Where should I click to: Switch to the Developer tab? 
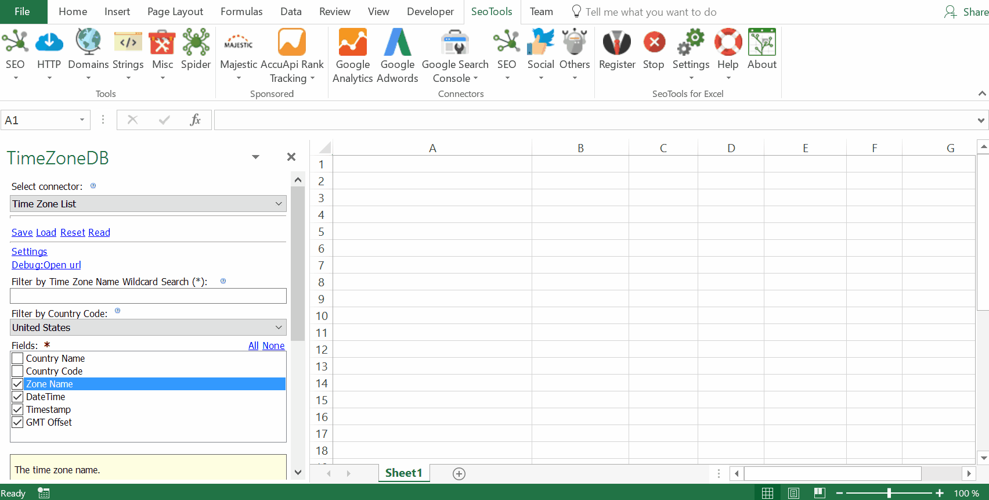(430, 12)
